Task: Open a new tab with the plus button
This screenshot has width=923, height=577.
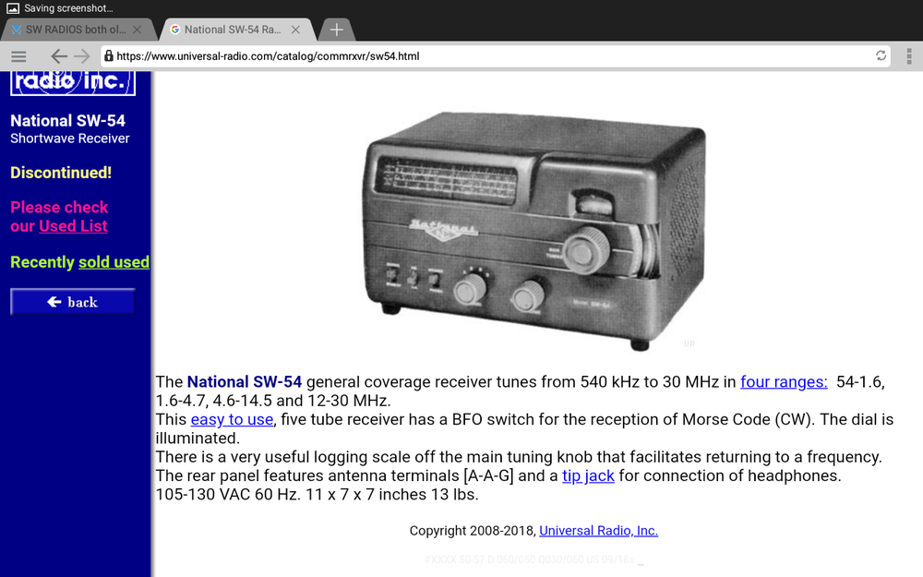Action: 336,30
